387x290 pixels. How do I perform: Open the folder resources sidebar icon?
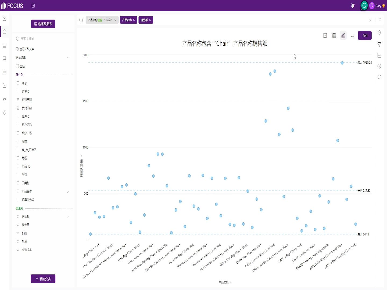(5, 85)
